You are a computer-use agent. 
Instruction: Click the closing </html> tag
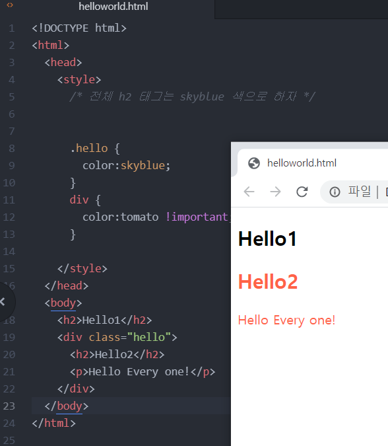(53, 424)
